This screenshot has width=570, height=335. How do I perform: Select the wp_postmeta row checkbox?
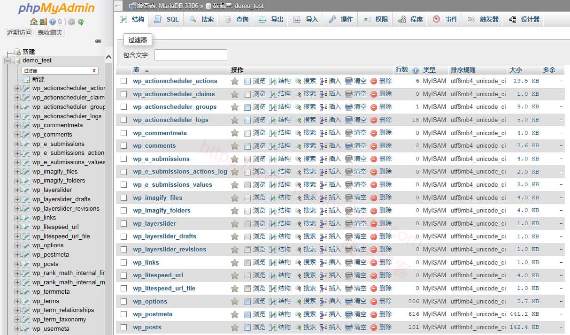click(x=124, y=314)
